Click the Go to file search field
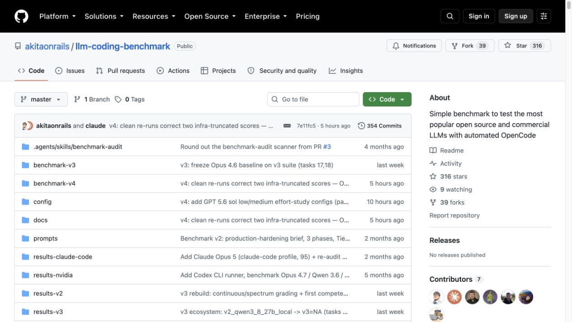The height and width of the screenshot is (322, 572). 313,99
